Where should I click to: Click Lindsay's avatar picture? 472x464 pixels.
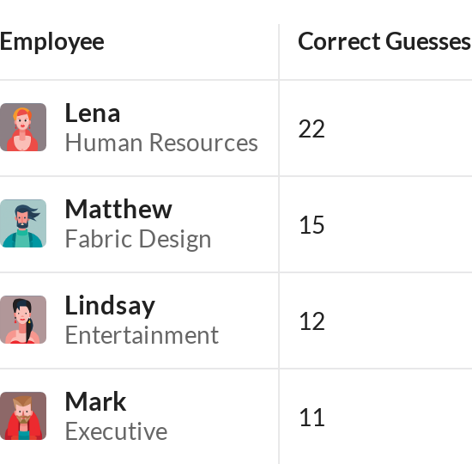pos(23,320)
